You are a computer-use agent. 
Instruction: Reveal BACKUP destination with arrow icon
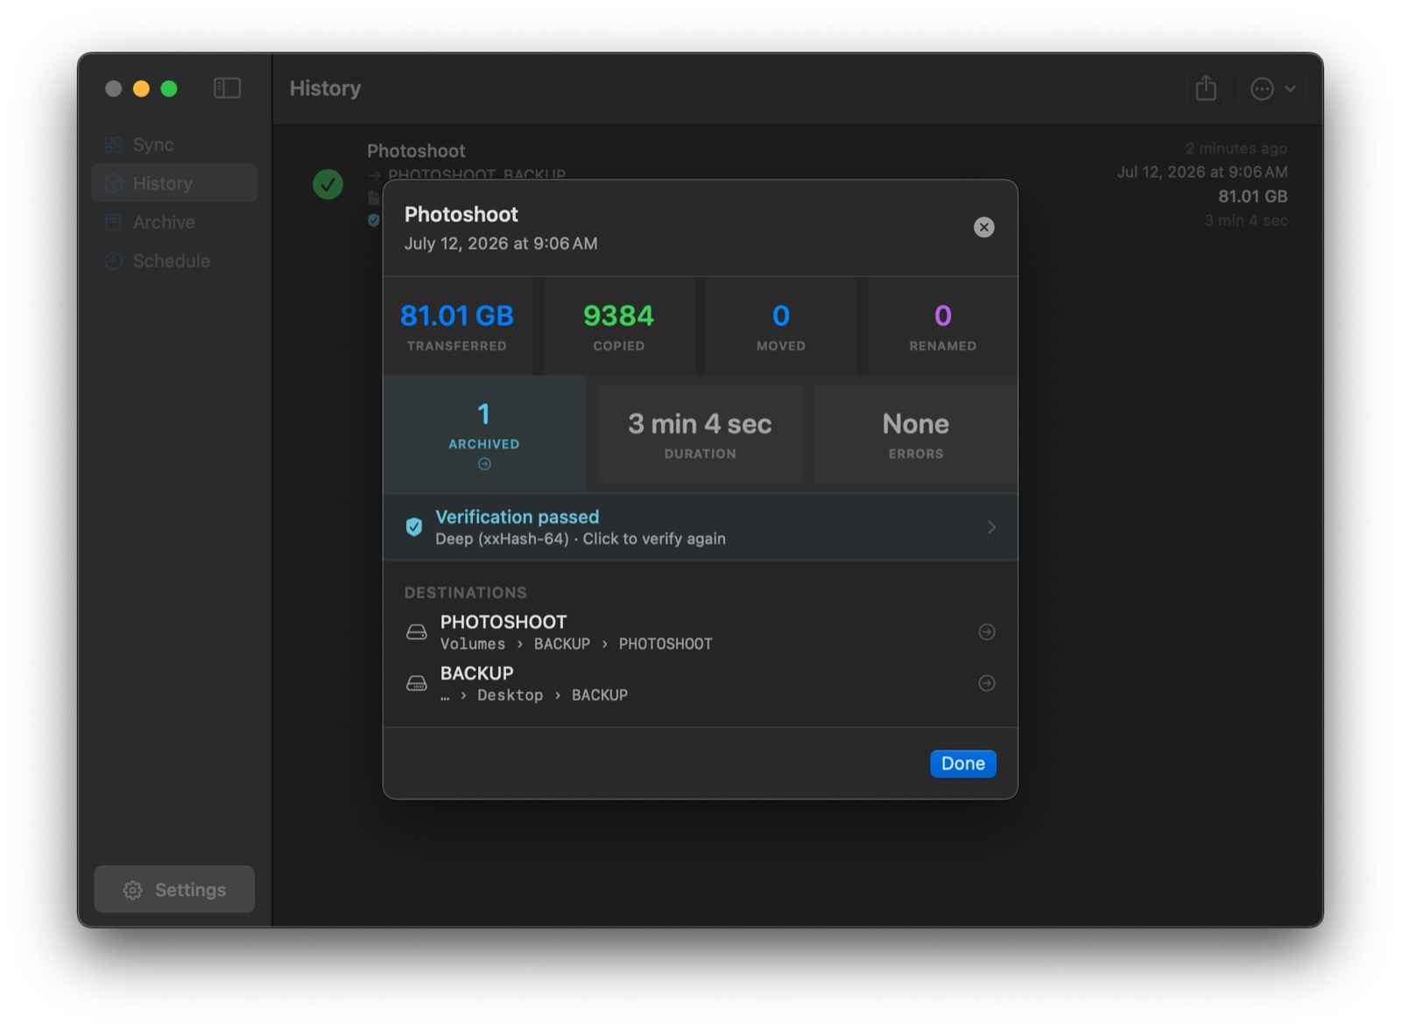point(987,683)
